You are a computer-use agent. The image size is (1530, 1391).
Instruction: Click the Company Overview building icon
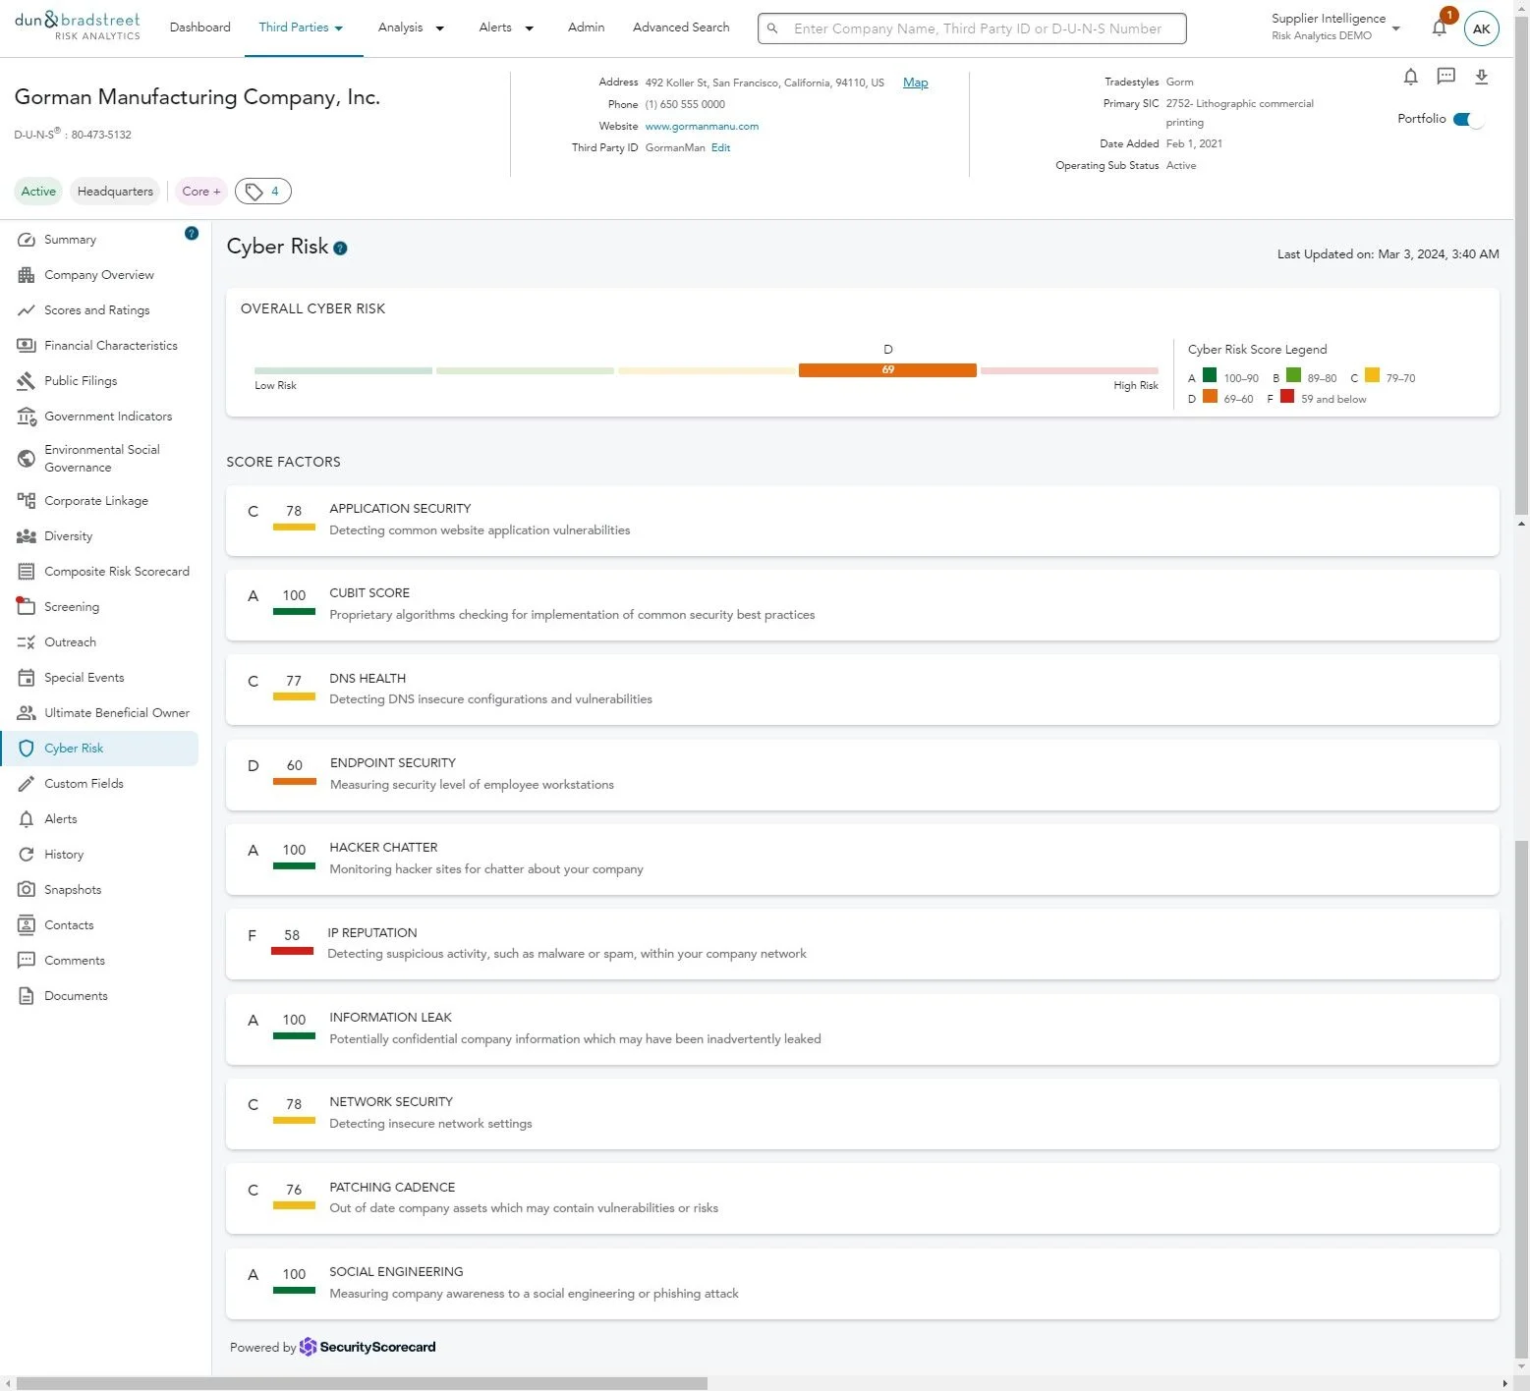pyautogui.click(x=27, y=275)
